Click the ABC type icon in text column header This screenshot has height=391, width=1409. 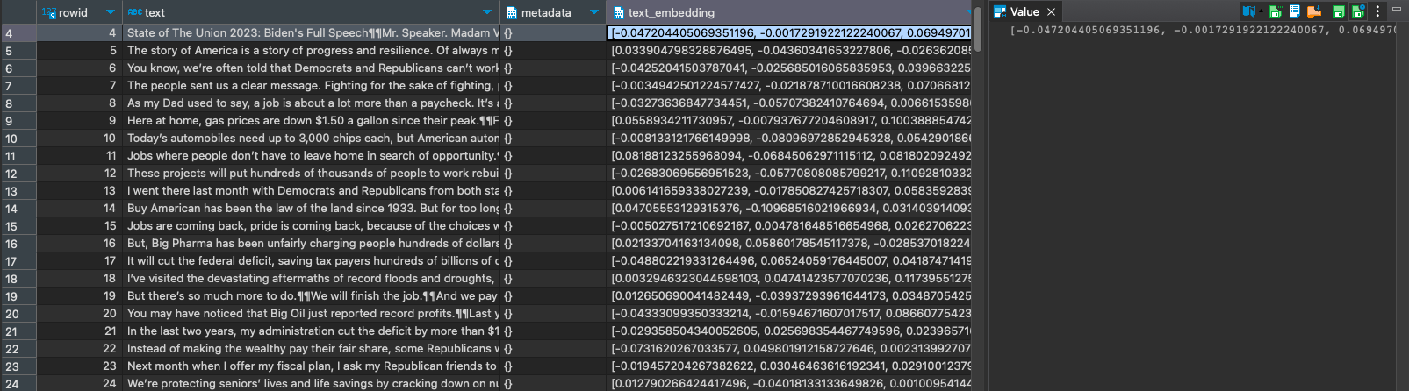134,12
